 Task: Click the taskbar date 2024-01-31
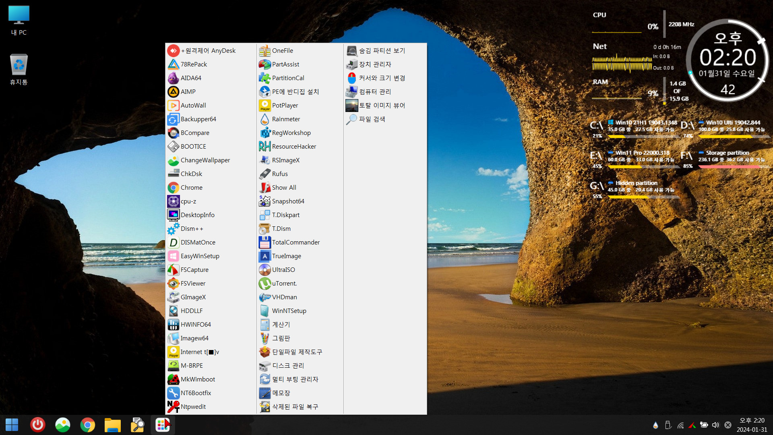click(752, 430)
